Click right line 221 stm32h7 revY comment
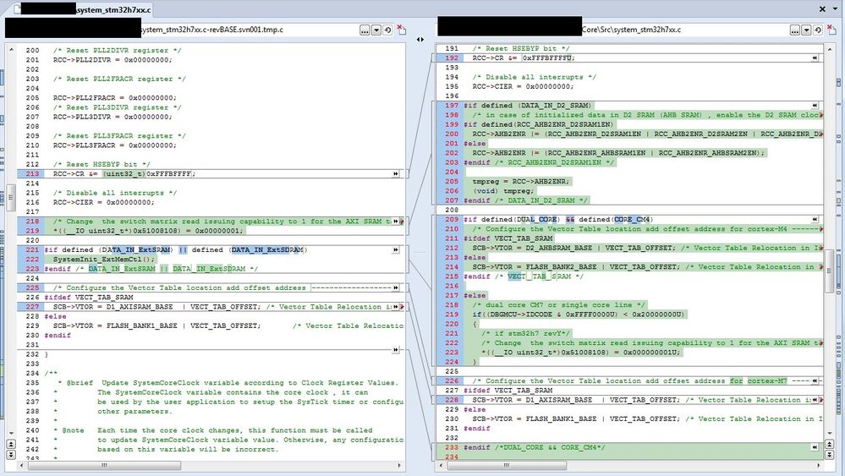845x476 pixels. (526, 333)
